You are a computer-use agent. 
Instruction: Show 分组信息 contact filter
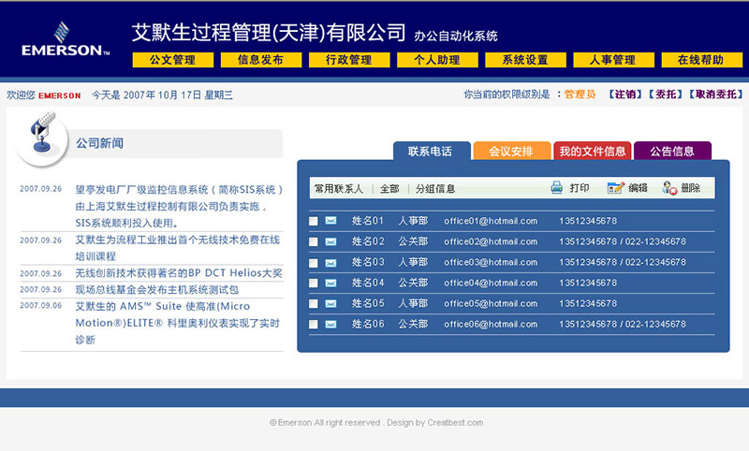434,188
